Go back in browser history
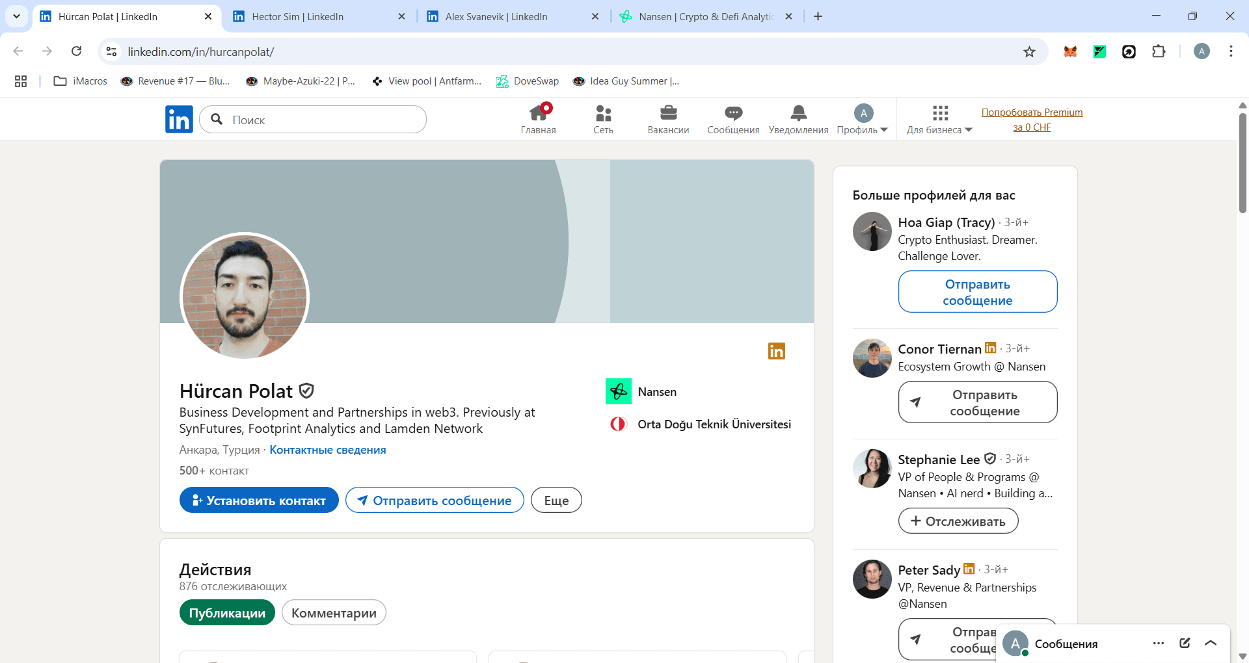 pos(18,51)
